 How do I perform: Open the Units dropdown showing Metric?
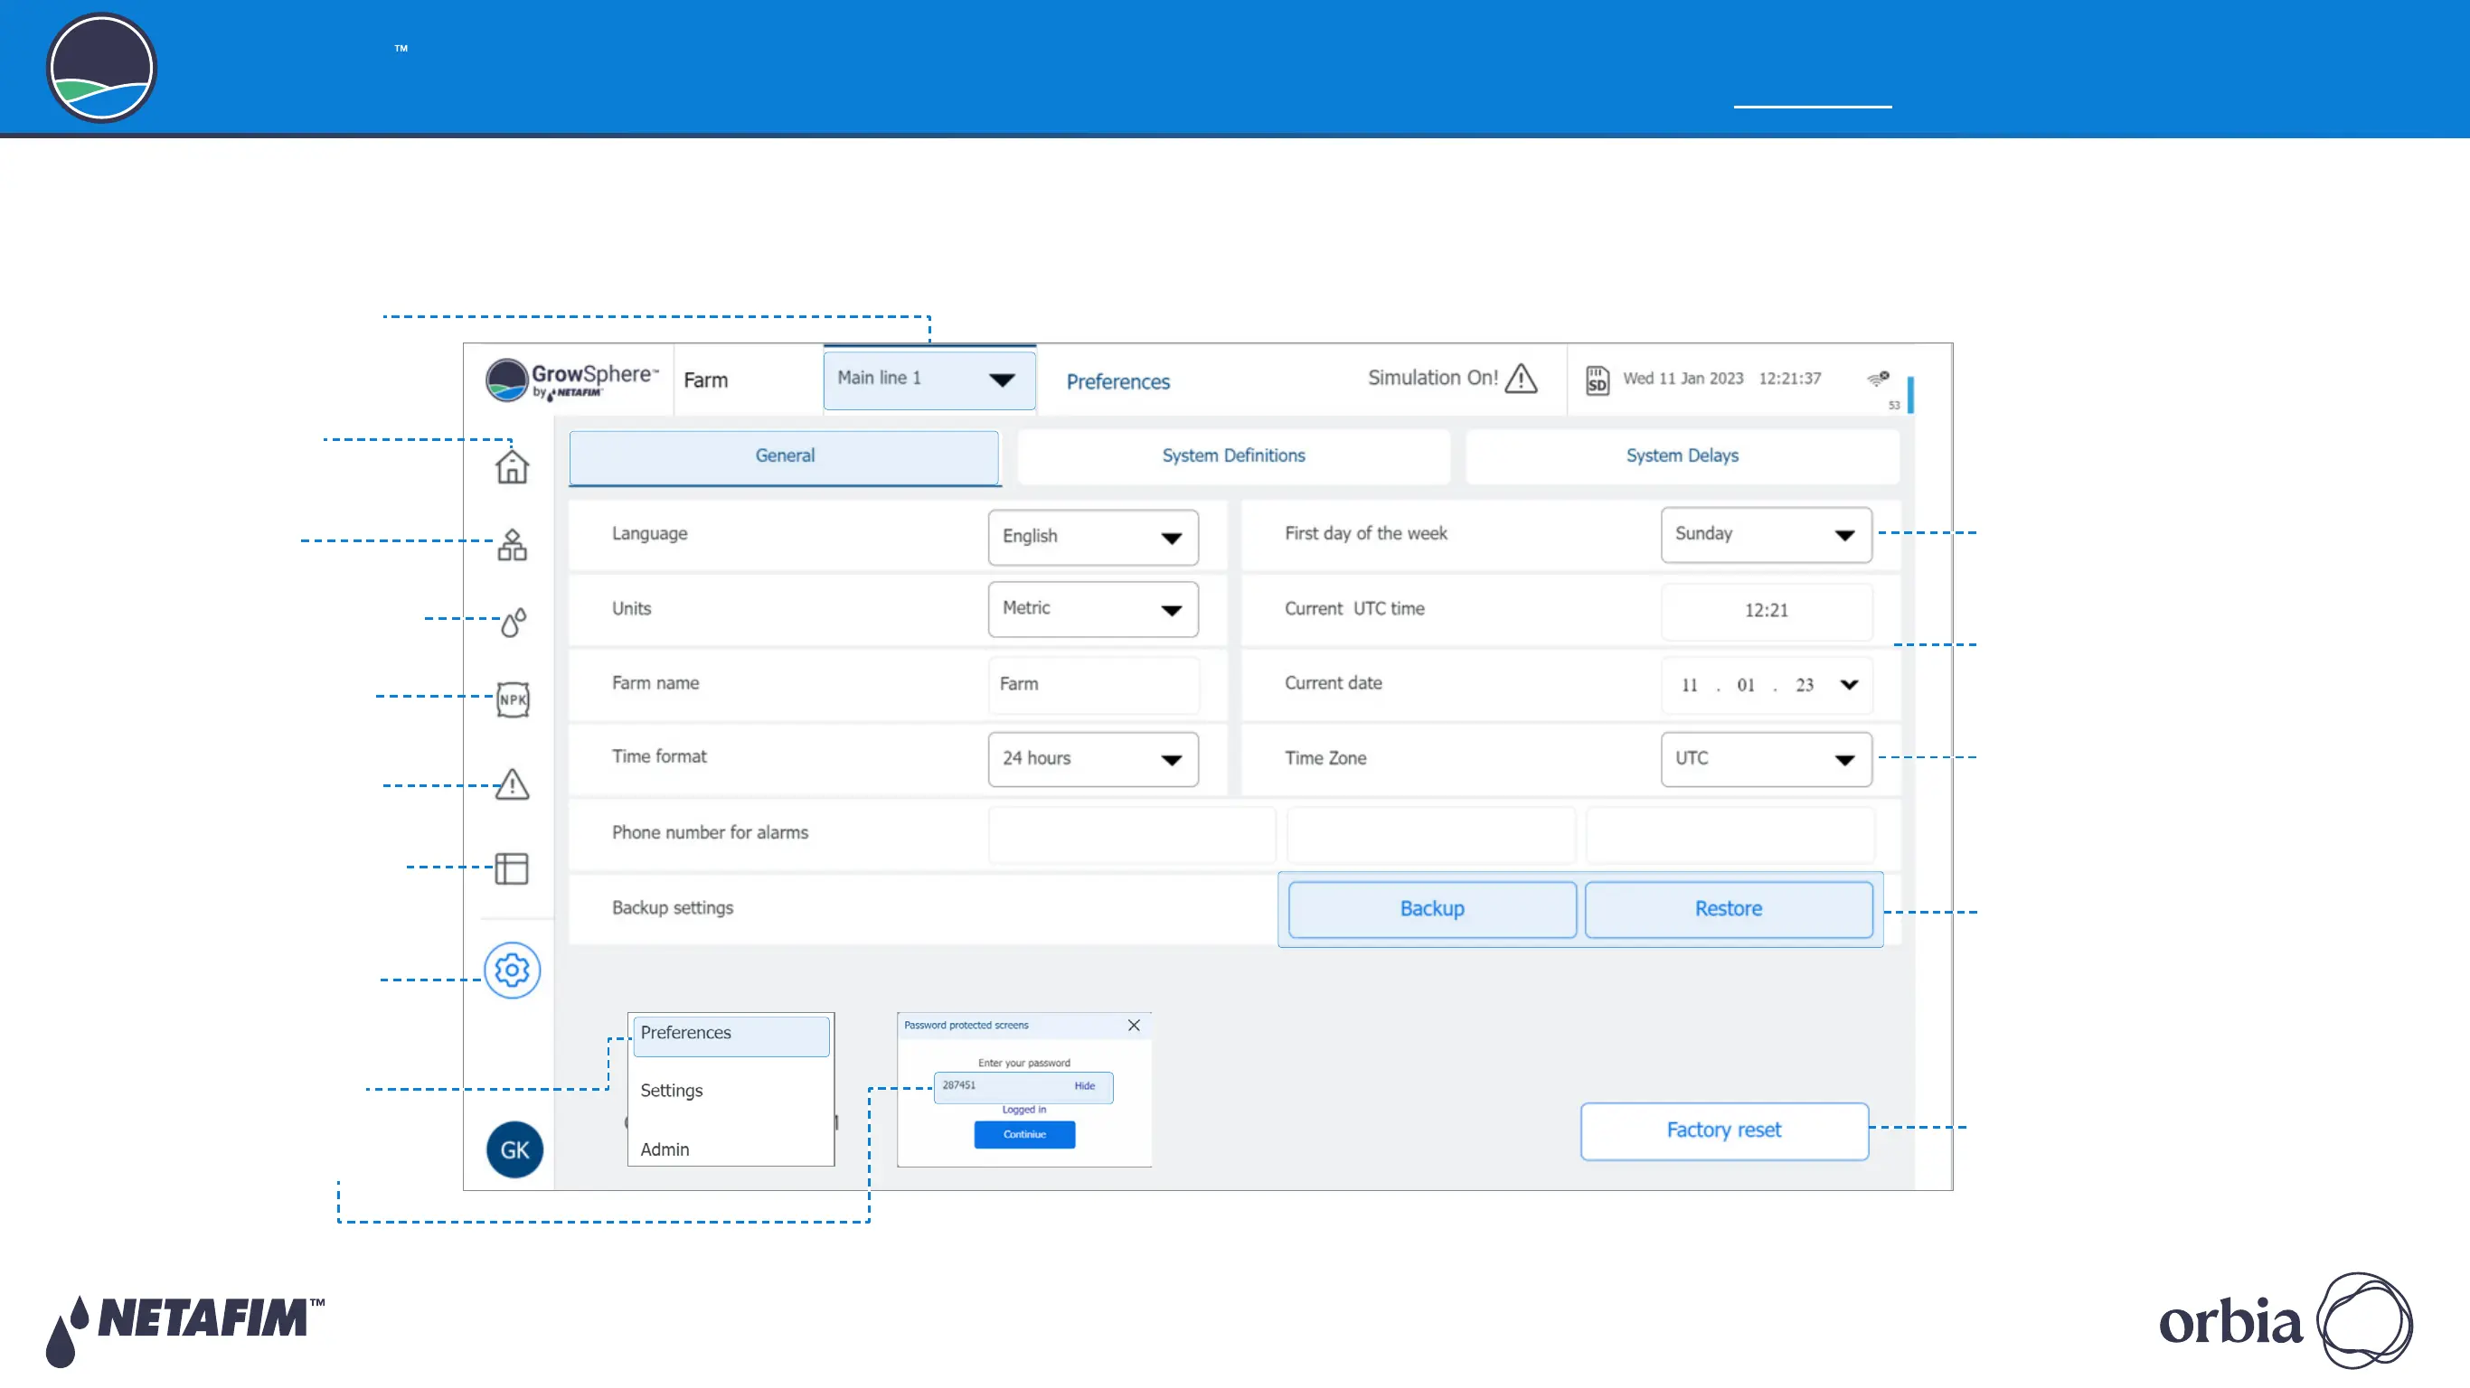1093,609
